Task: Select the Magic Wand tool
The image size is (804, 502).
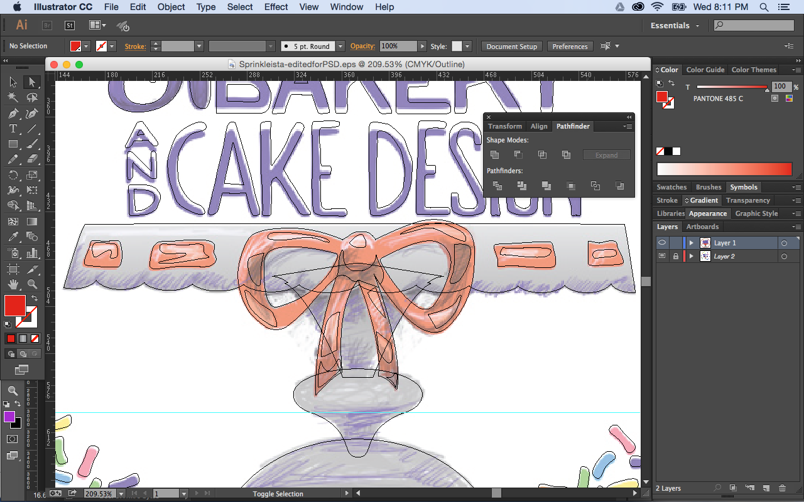Action: click(13, 97)
